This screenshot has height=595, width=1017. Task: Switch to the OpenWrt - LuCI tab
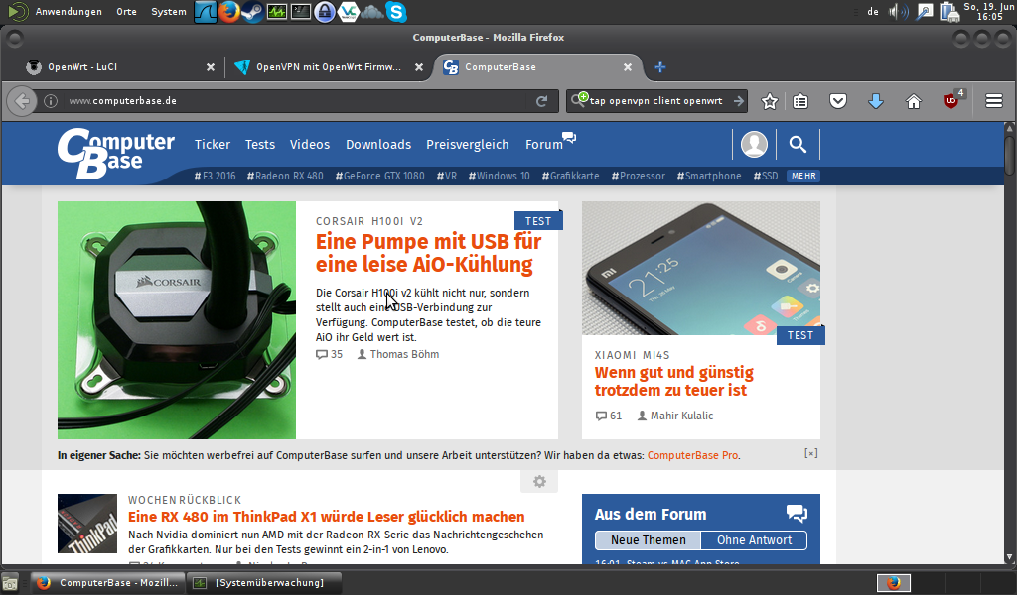click(x=120, y=67)
